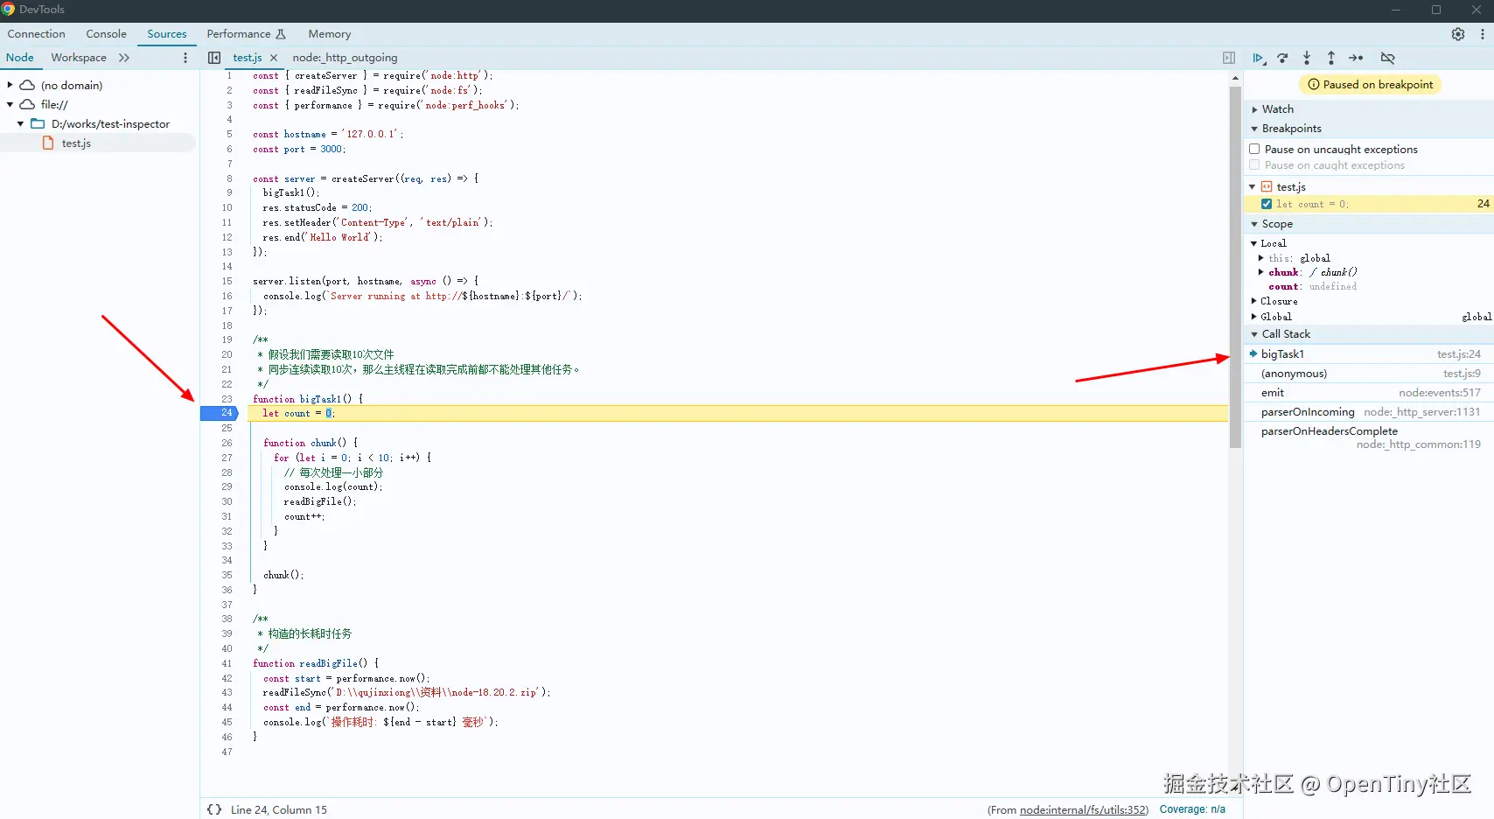1494x819 pixels.
Task: Select (anonymous) call stack frame
Action: pyautogui.click(x=1369, y=374)
